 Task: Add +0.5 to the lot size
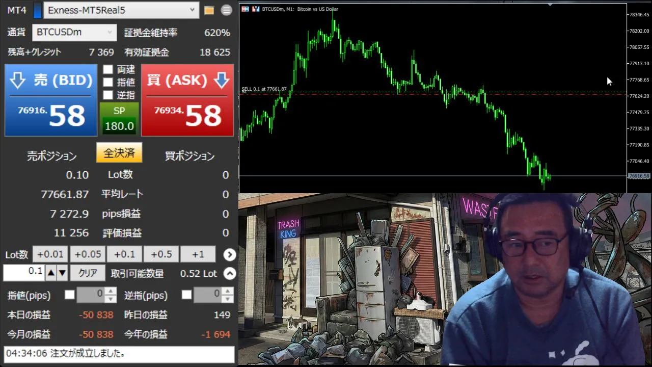click(161, 254)
